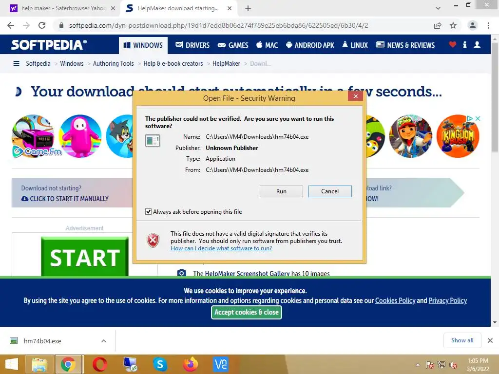
Task: Go to Softpedia breadcrumb link
Action: 38,63
